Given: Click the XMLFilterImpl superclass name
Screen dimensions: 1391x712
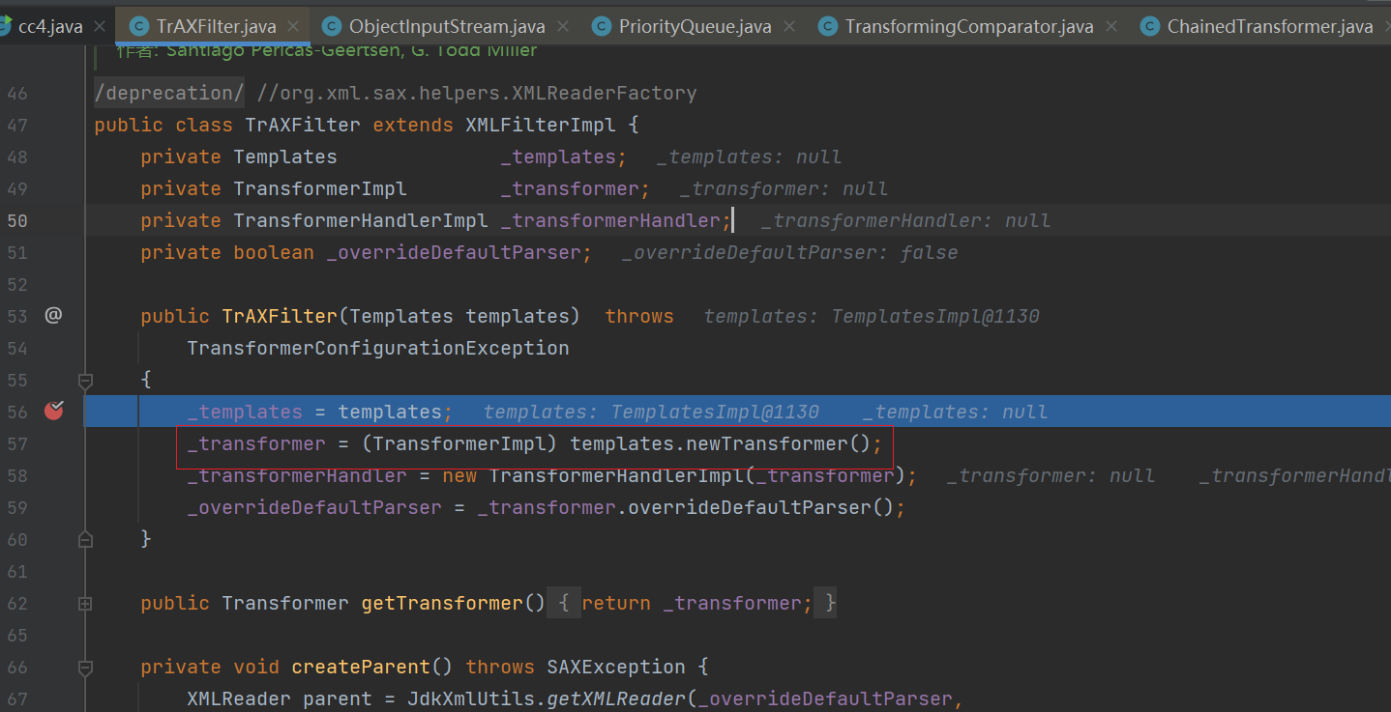Looking at the screenshot, I should click(x=541, y=125).
